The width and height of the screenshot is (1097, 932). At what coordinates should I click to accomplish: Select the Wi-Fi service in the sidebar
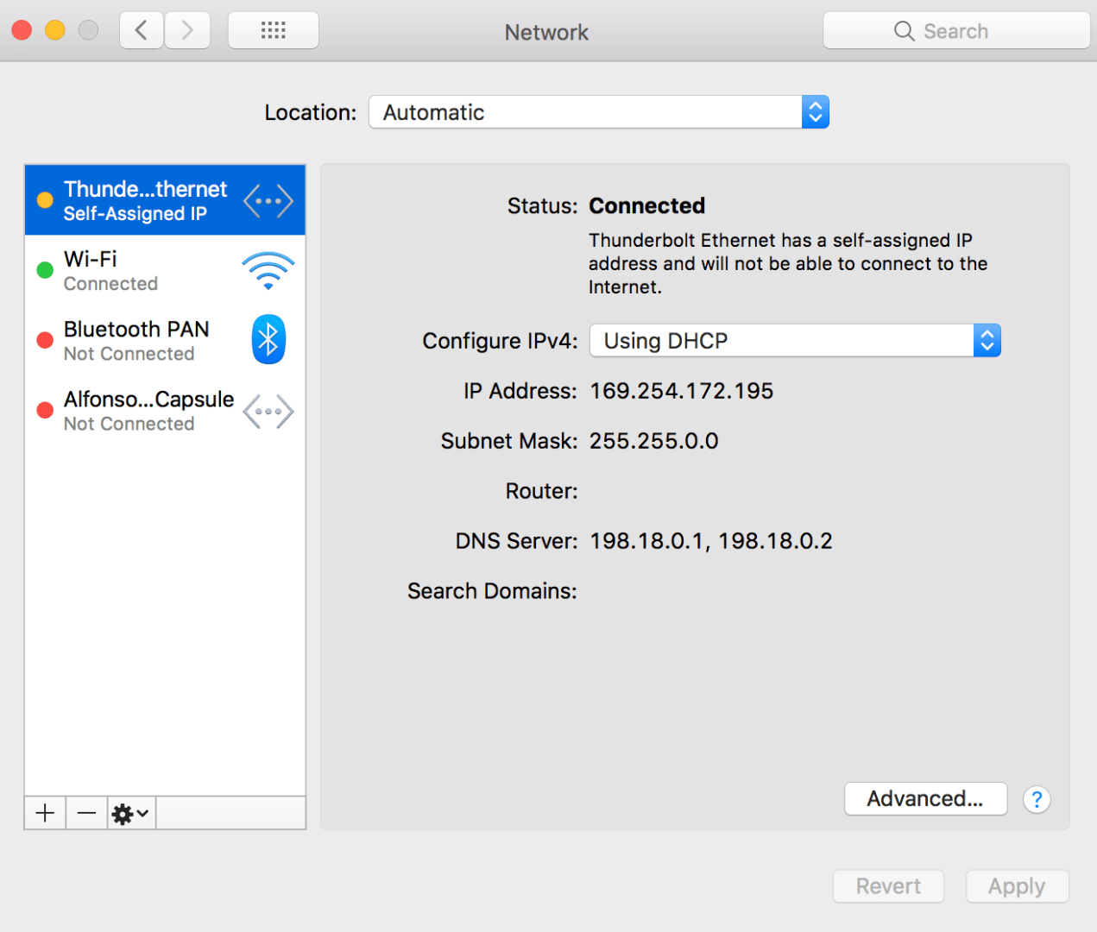pos(129,270)
